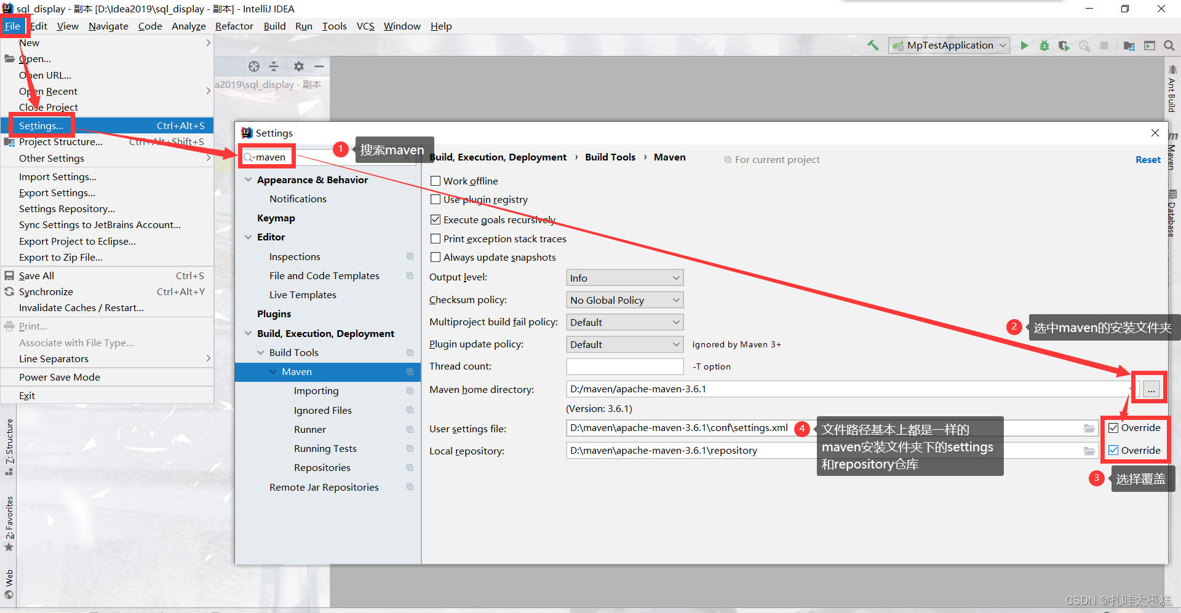Uncheck Execute goals recursively
This screenshot has height=613, width=1181.
coord(435,219)
